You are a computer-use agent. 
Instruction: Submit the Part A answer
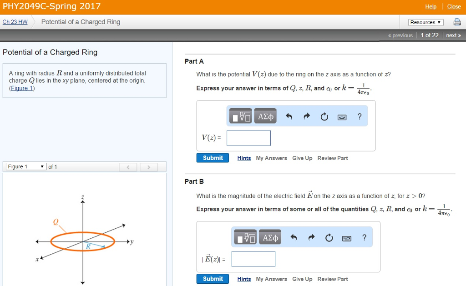click(213, 158)
